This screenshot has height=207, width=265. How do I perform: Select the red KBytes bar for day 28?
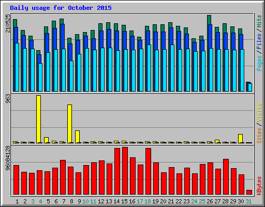point(226,177)
